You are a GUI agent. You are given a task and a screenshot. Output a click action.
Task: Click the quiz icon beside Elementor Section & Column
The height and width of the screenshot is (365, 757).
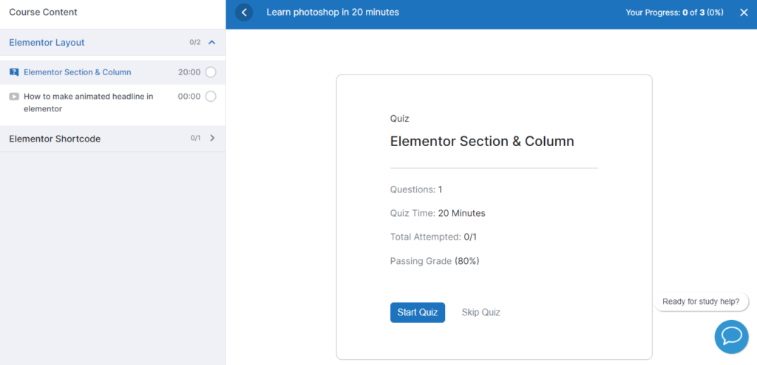click(14, 72)
